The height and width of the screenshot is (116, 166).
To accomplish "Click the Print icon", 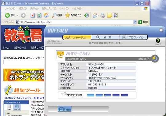I will click(103, 15).
